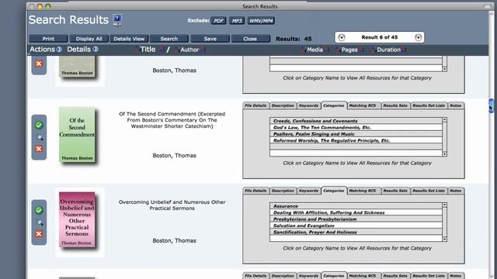Open Notes tab for Second Commandment
This screenshot has width=497, height=279.
pos(456,105)
